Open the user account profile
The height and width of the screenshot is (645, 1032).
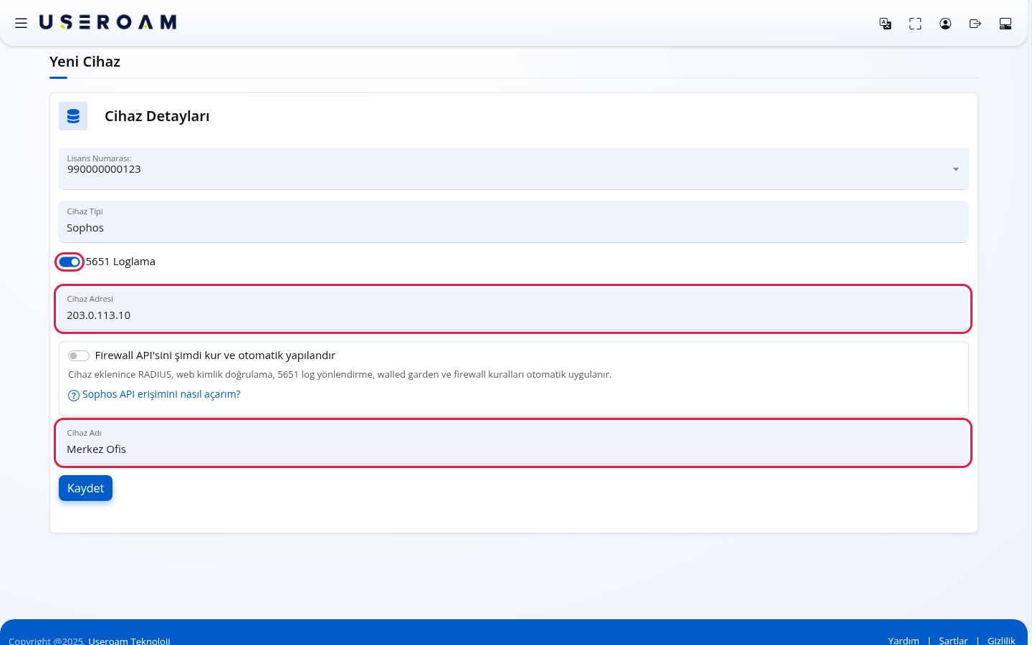click(x=945, y=24)
